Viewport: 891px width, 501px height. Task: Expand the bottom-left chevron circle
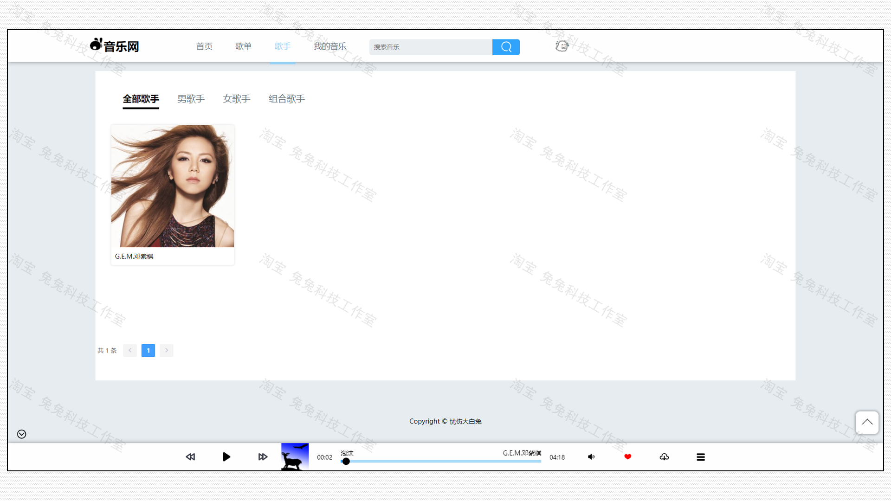click(21, 434)
